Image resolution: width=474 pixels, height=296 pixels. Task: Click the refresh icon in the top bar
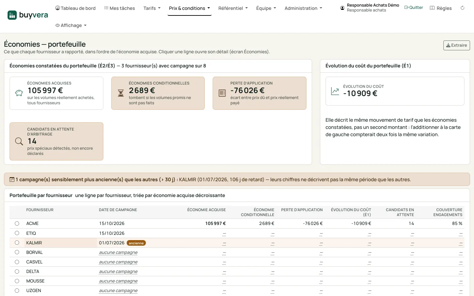(x=462, y=8)
